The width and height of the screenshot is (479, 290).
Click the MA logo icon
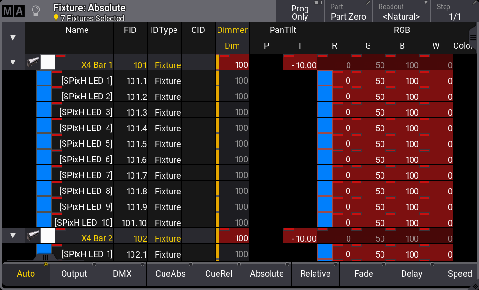click(13, 11)
